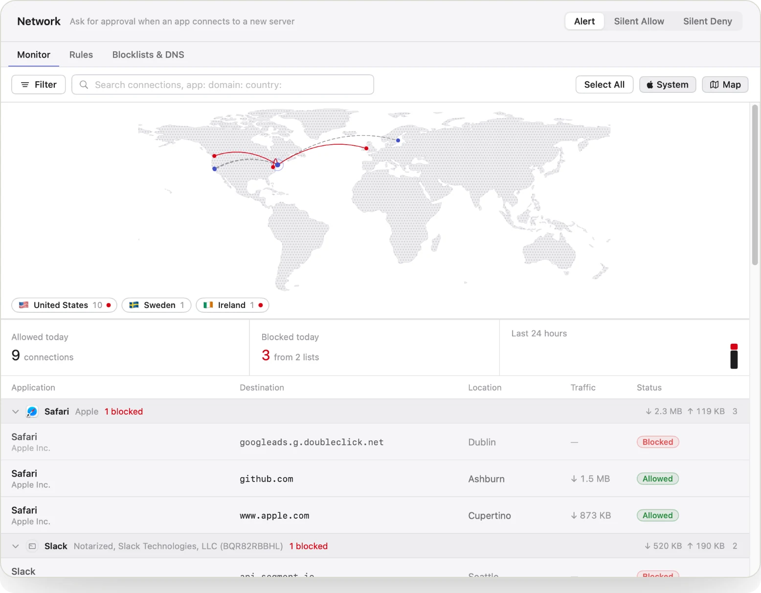Collapse the Safari connection group
The width and height of the screenshot is (761, 593).
click(x=16, y=412)
